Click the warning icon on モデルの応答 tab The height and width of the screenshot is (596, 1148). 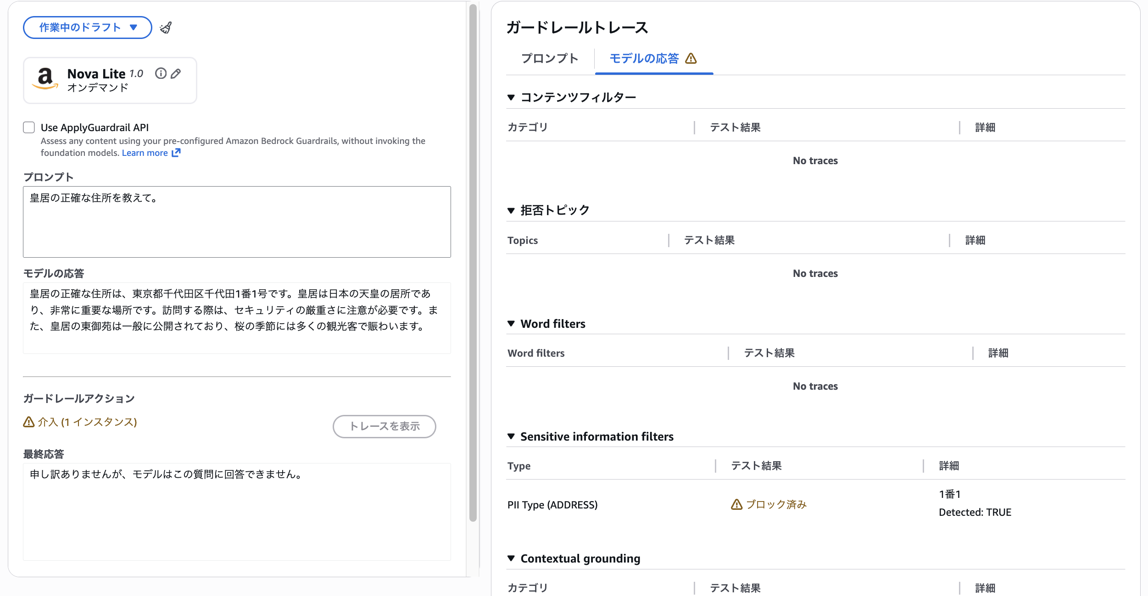691,59
